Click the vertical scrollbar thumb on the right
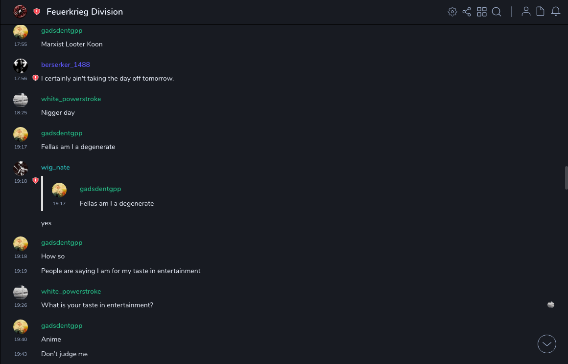This screenshot has width=568, height=364. [566, 177]
